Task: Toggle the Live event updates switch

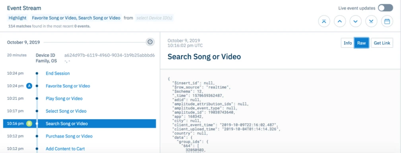Action: coord(386,8)
